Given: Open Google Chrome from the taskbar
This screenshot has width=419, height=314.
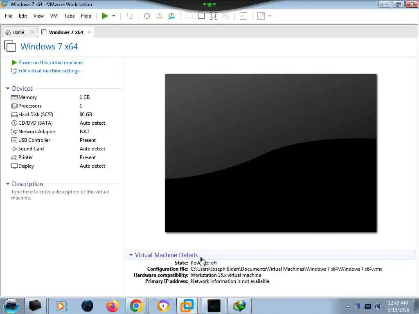Looking at the screenshot, I should (x=136, y=306).
